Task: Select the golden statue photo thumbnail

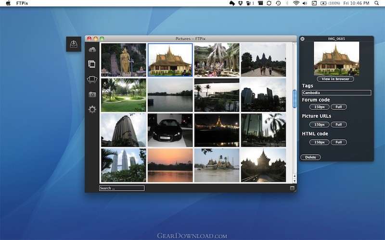Action: [x=124, y=60]
